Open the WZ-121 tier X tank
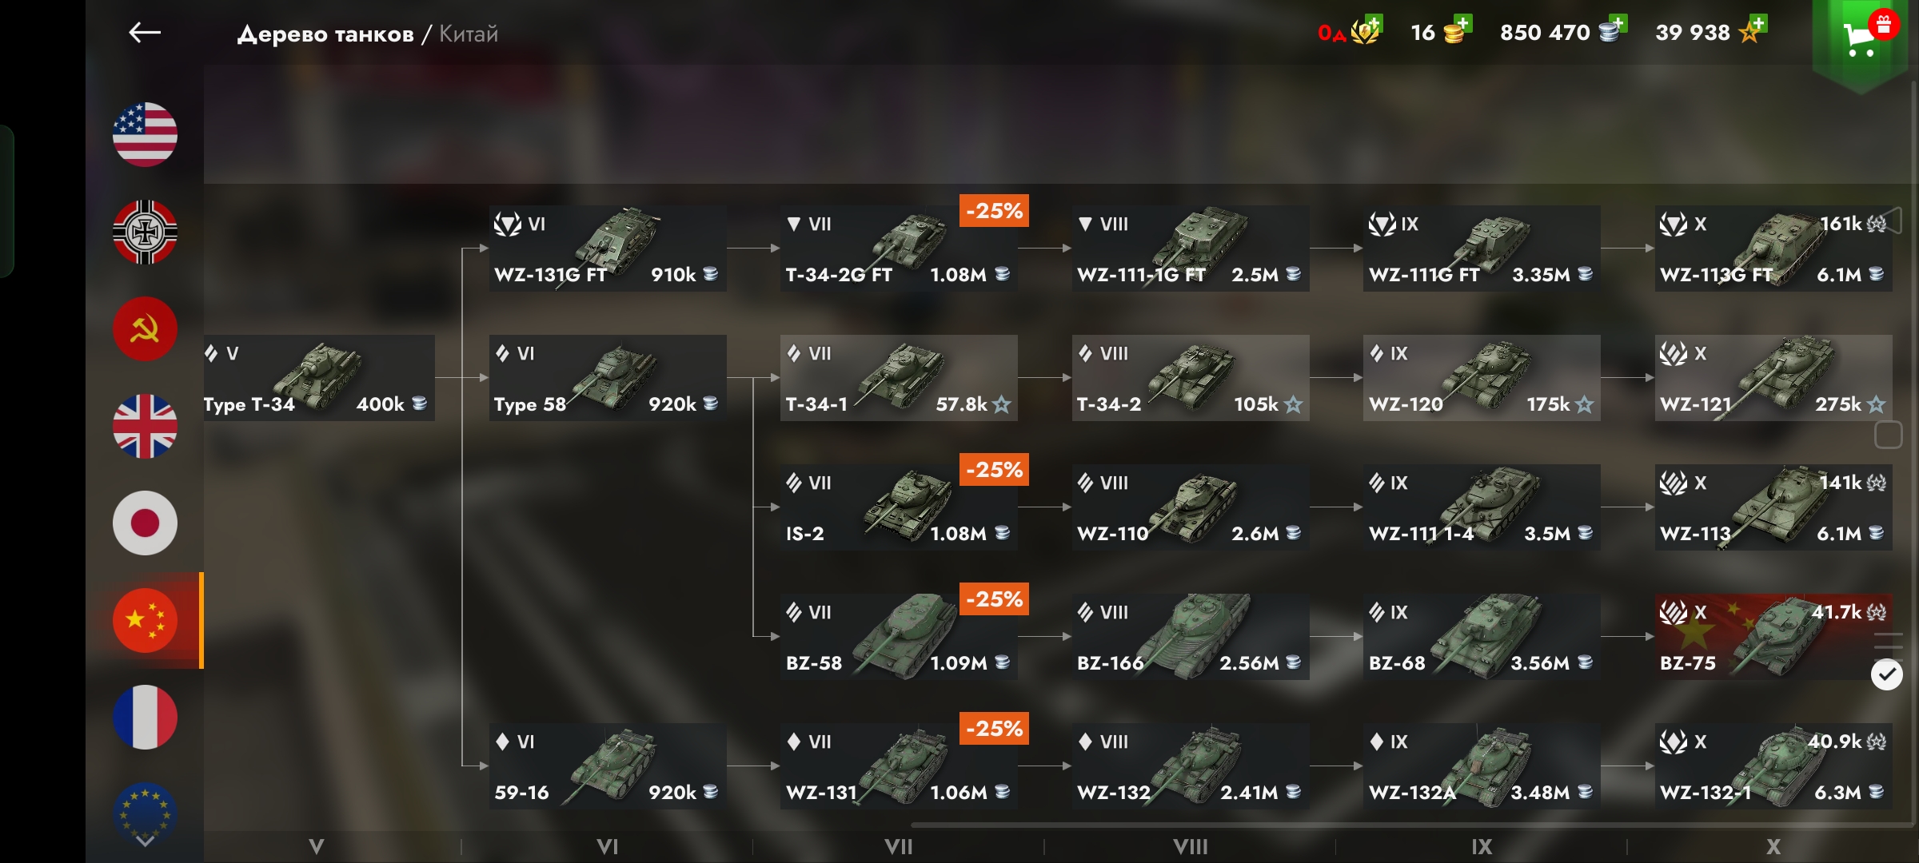Viewport: 1919px width, 863px height. pyautogui.click(x=1773, y=378)
